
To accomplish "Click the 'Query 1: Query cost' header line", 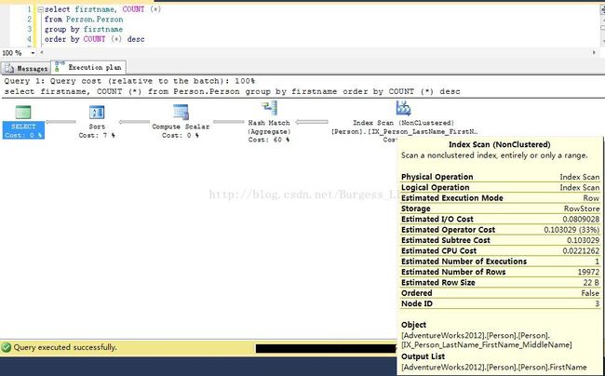I will tap(129, 81).
